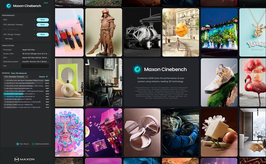
Task: Select the AMD Ryzen Threadripper 2990WX ranking entry
Action: 26,81
